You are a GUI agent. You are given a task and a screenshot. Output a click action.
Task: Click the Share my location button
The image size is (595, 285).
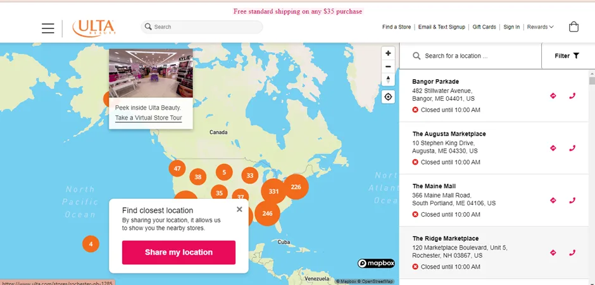tap(178, 252)
